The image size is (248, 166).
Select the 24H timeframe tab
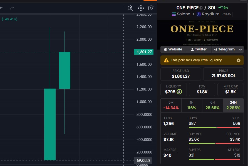tap(233, 105)
